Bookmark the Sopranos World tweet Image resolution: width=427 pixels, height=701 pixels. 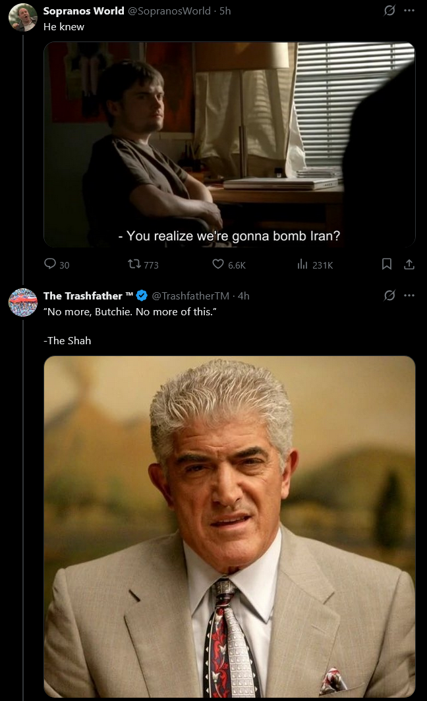[387, 264]
